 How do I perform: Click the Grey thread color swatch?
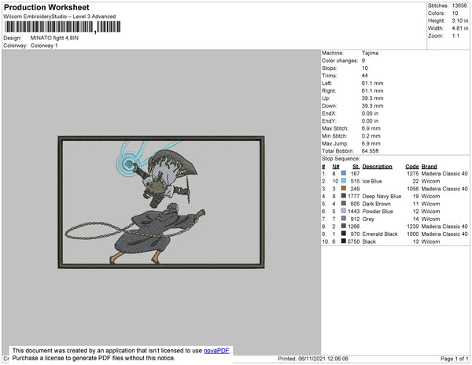[x=344, y=219]
